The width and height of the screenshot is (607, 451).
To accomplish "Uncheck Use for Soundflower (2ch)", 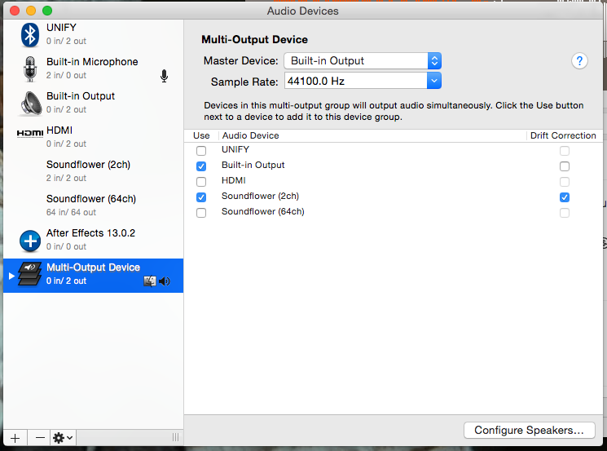I will click(x=201, y=197).
